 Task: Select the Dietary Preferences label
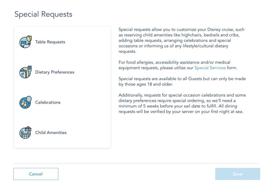tap(55, 72)
